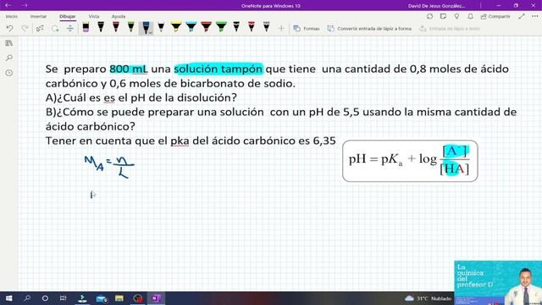The image size is (542, 305).
Task: Open Task View on the taskbar
Action: [63, 298]
